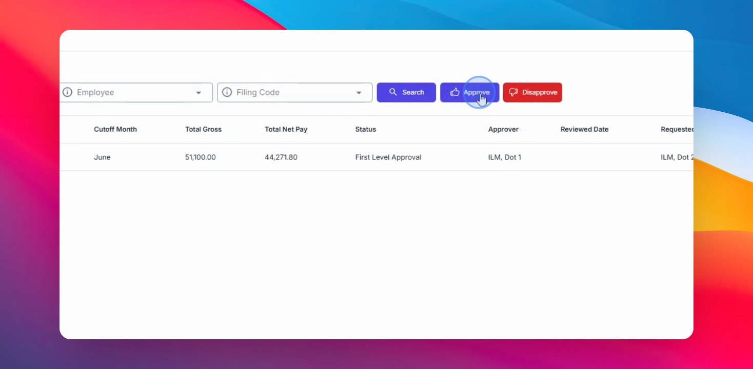Image resolution: width=753 pixels, height=369 pixels.
Task: Click the thumbs-down icon on Disapprove button
Action: click(x=513, y=92)
